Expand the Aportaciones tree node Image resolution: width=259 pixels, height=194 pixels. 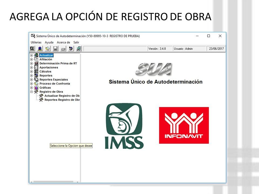click(31, 67)
